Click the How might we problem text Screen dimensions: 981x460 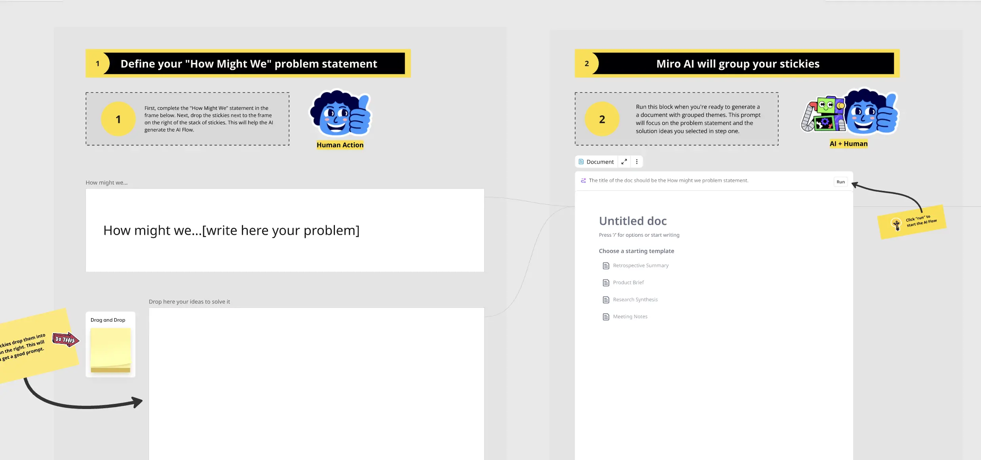[231, 230]
